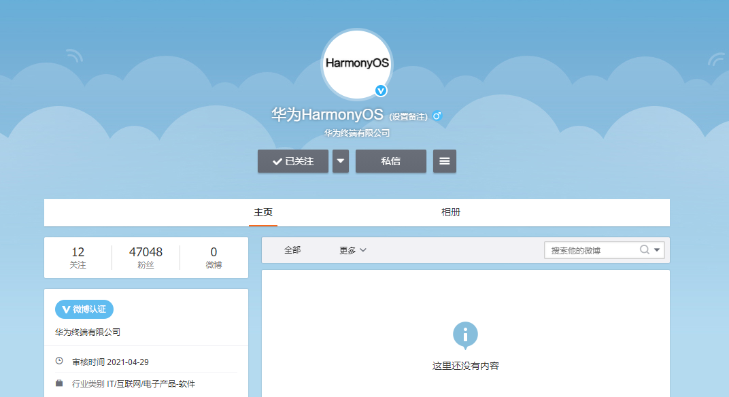The image size is (729, 397).
Task: Expand the 更多 filter dropdown
Action: pos(353,250)
